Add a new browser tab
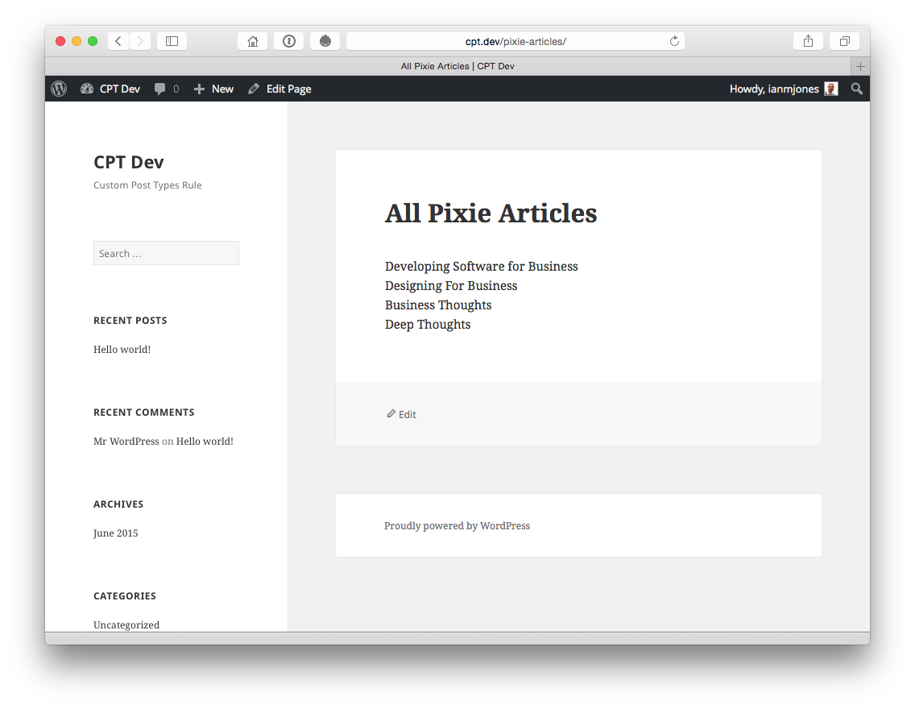The image size is (915, 709). coord(860,67)
